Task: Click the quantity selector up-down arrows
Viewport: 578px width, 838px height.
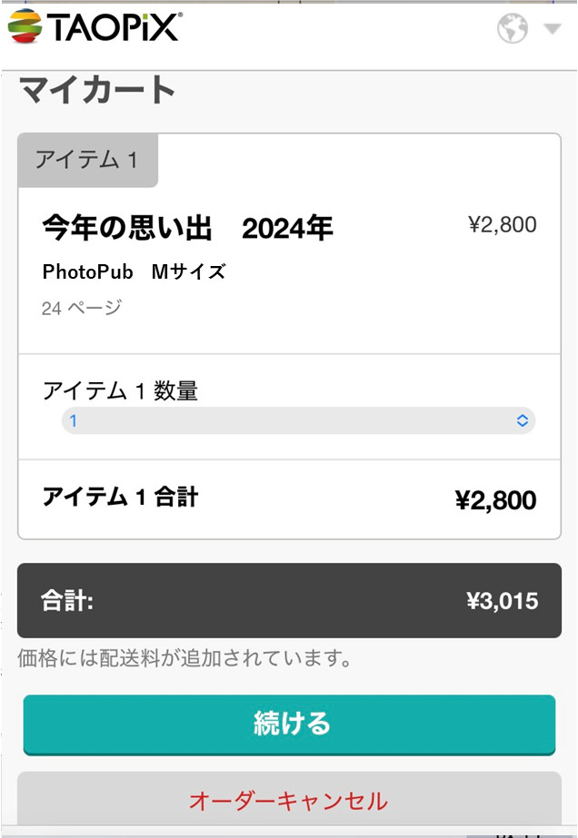Action: tap(523, 420)
